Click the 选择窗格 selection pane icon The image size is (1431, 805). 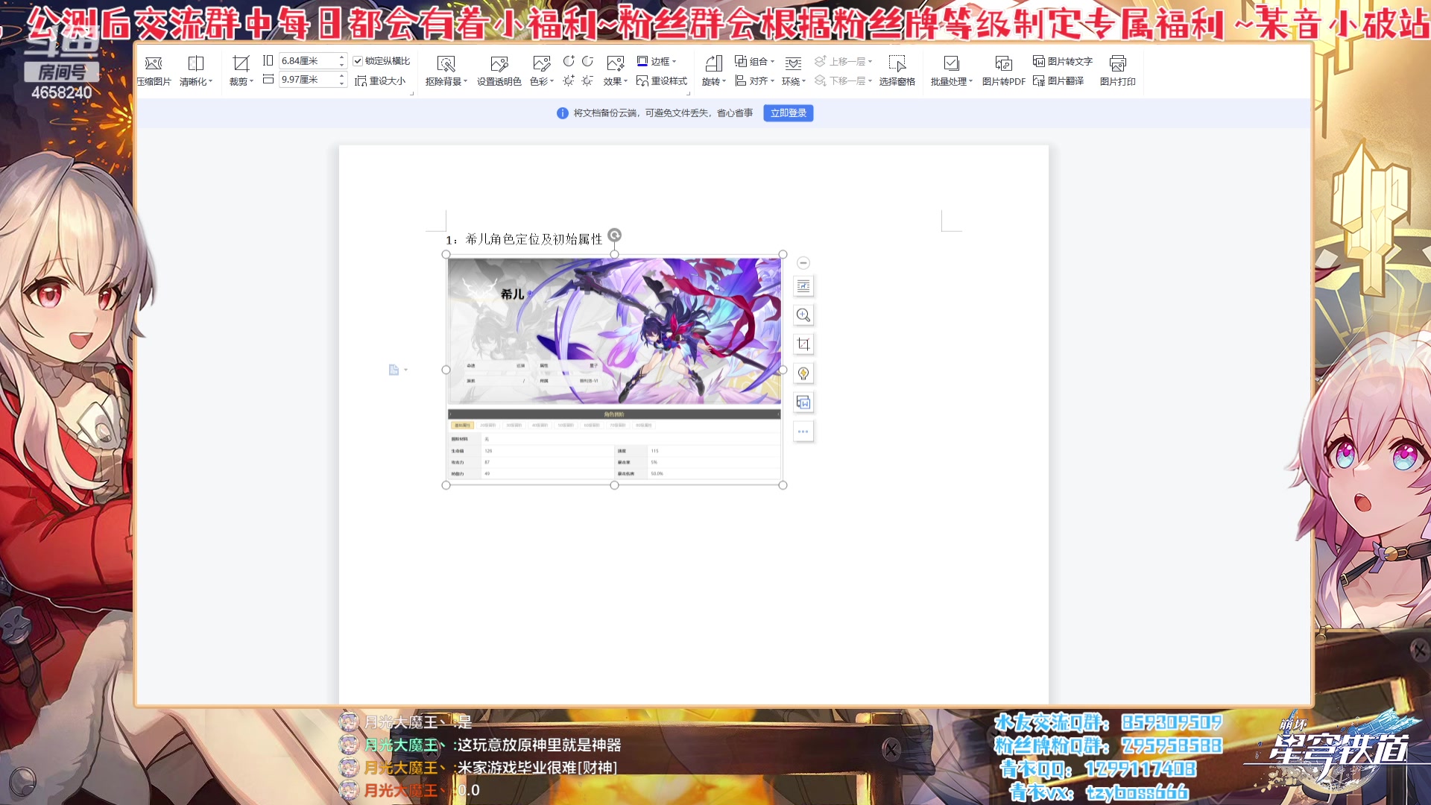(x=897, y=64)
